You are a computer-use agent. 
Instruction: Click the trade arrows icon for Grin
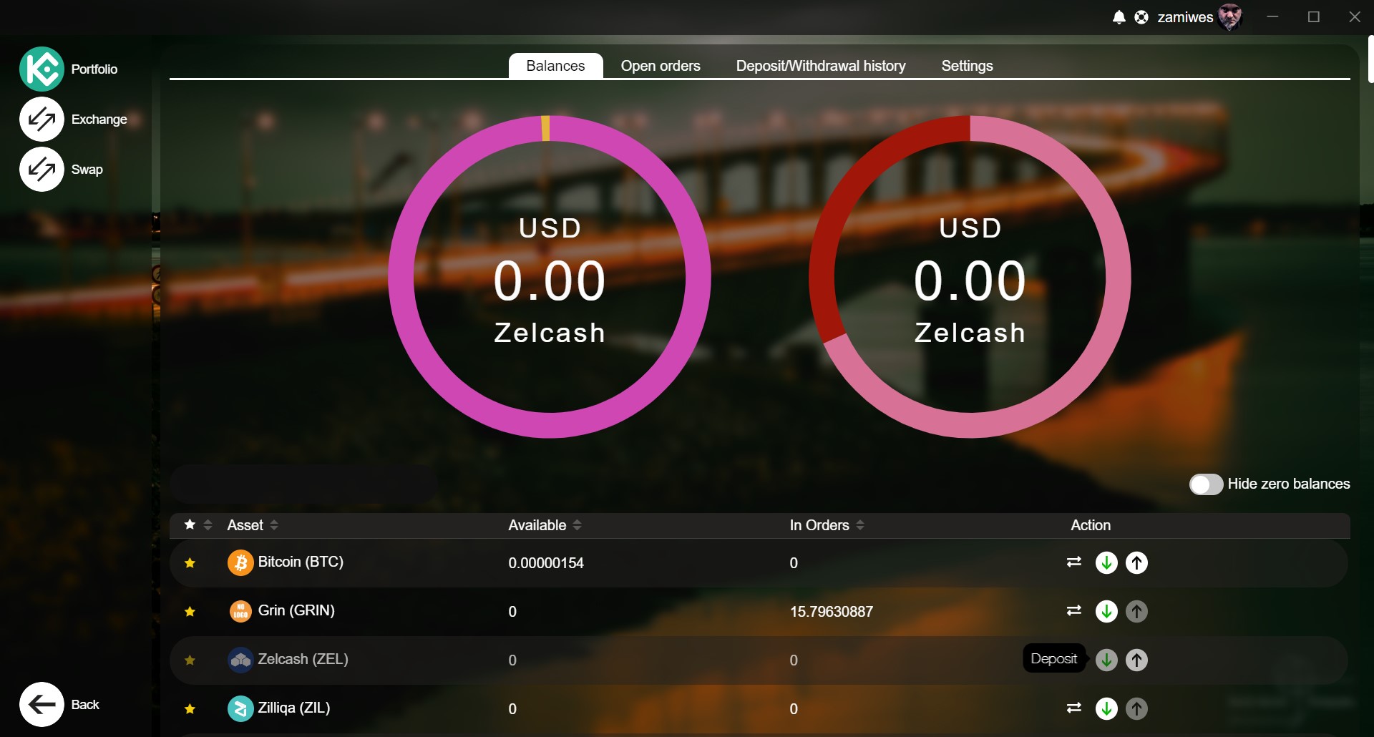[1073, 610]
